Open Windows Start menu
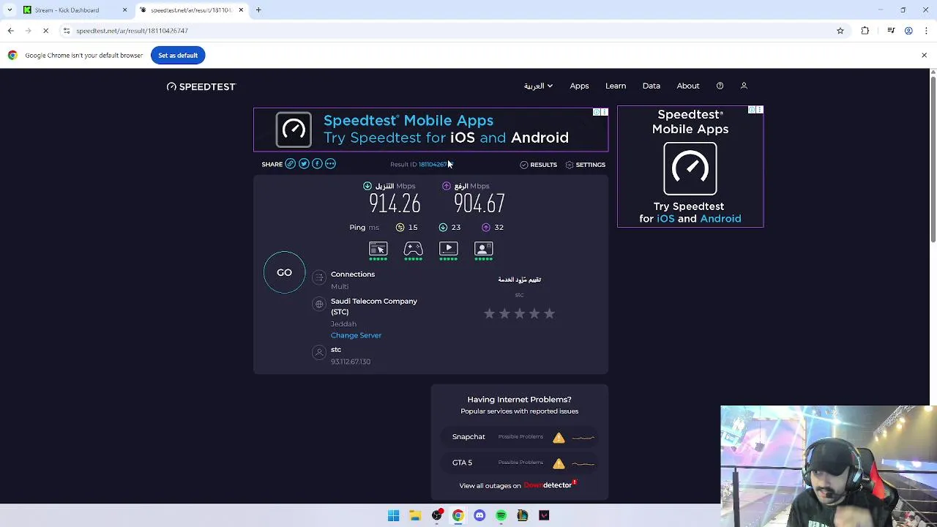The image size is (937, 527). pyautogui.click(x=393, y=515)
